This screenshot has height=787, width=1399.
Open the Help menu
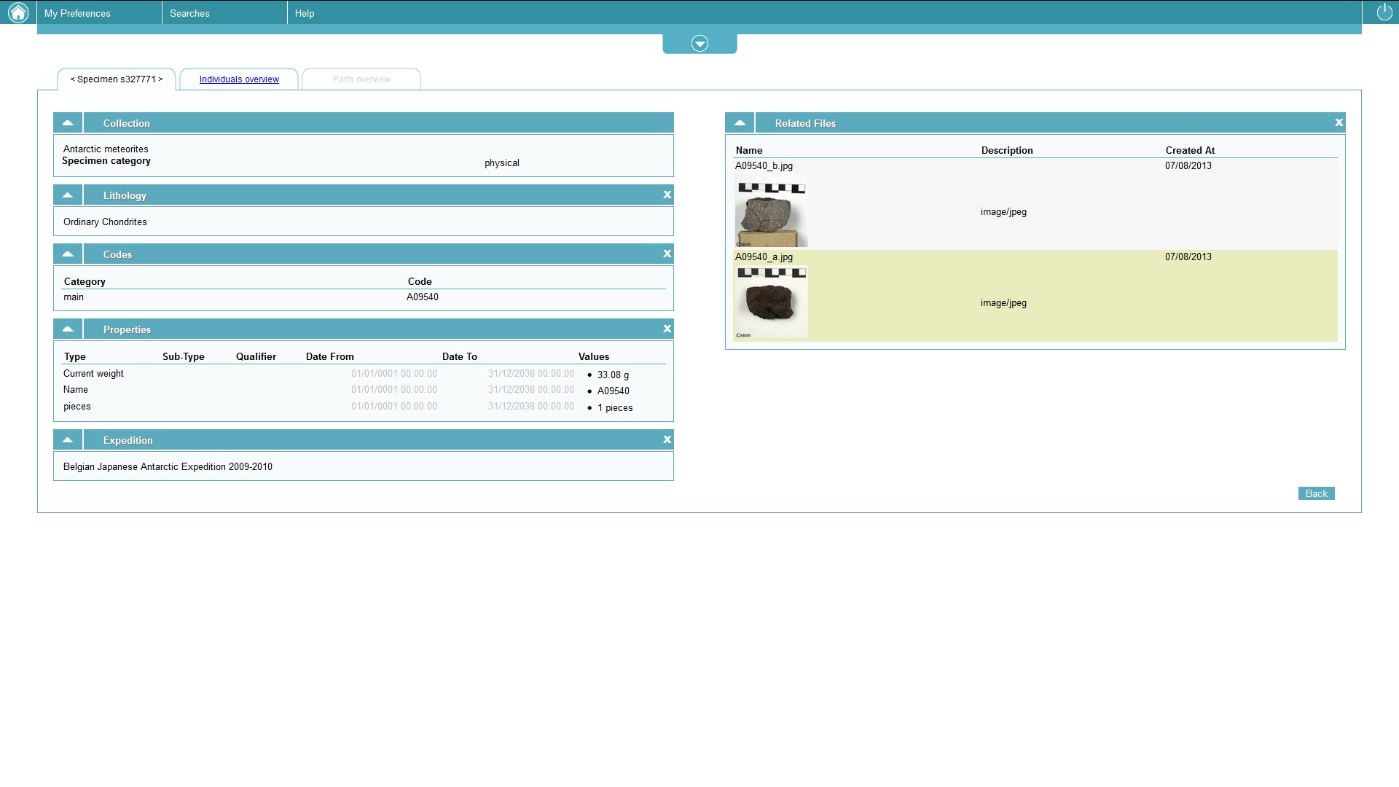pos(305,13)
